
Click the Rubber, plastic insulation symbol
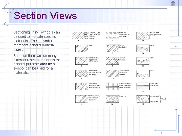(82, 99)
